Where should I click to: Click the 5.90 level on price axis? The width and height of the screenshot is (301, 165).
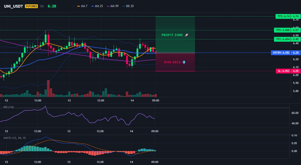coord(296,83)
